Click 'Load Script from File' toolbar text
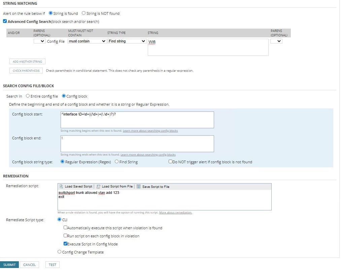The image size is (341, 270). [117, 187]
